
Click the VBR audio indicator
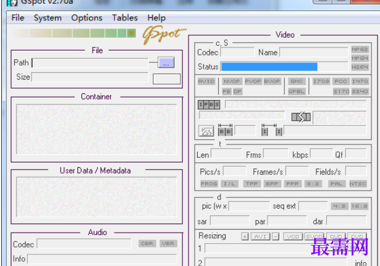[x=168, y=244]
